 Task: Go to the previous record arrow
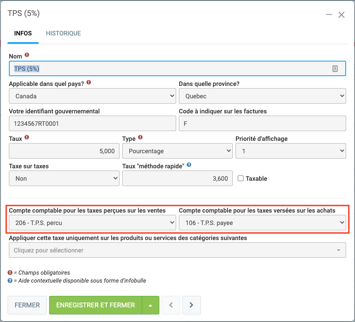click(x=171, y=305)
